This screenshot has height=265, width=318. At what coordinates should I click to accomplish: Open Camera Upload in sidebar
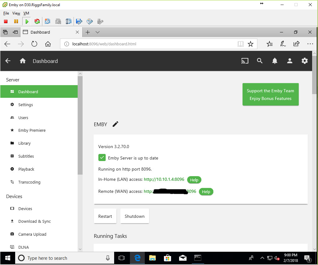(x=39, y=234)
